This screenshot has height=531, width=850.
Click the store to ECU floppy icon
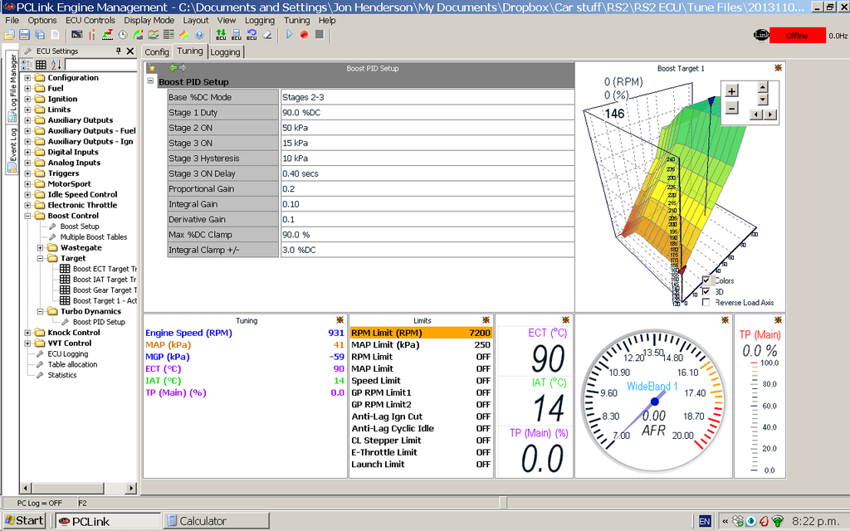[237, 35]
